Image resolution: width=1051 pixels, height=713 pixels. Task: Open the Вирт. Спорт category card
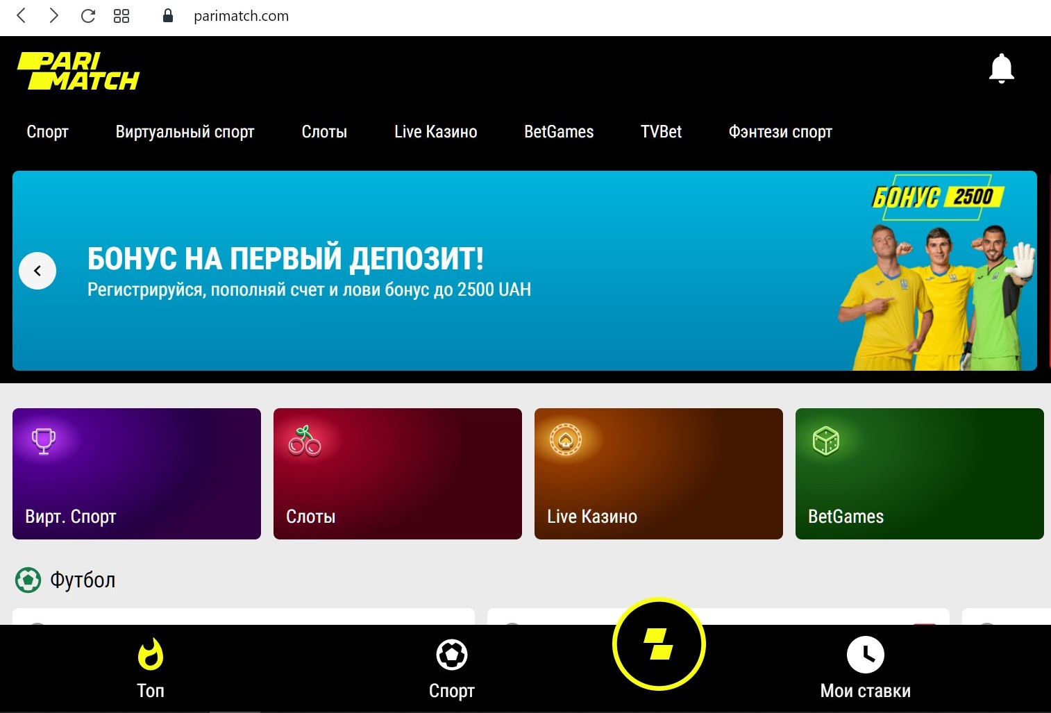point(137,473)
